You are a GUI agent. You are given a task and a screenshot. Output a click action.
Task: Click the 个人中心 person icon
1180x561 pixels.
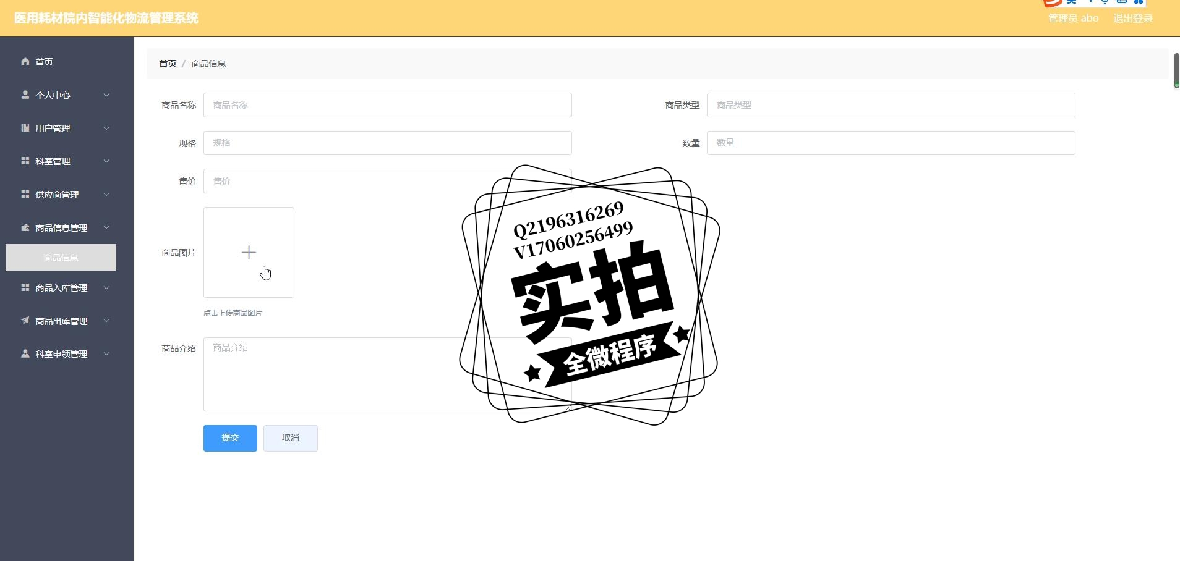tap(25, 95)
